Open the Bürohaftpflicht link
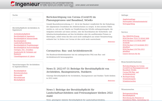162x101 pixels. point(19,80)
